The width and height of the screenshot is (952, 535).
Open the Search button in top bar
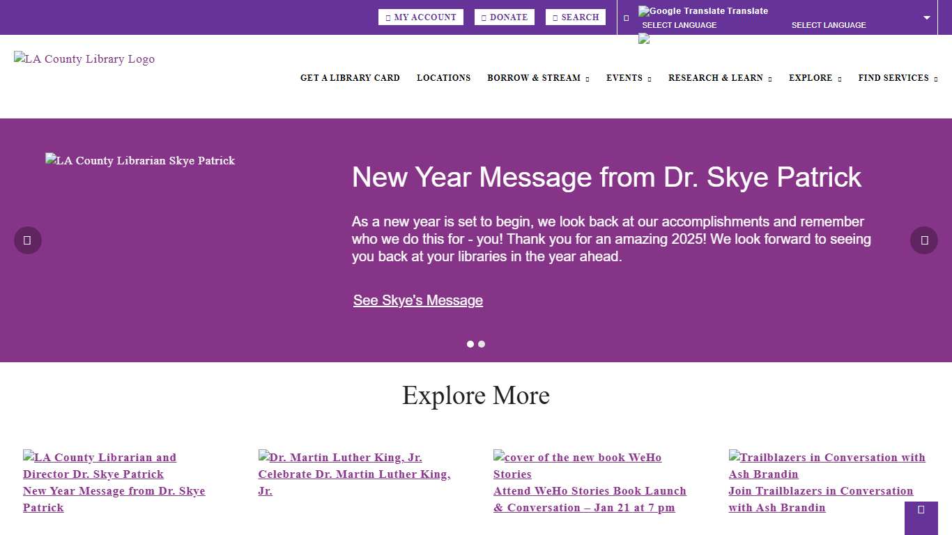coord(576,17)
